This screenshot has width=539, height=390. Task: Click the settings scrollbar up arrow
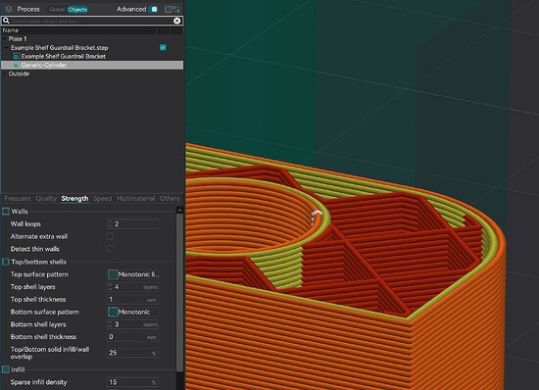coord(179,210)
